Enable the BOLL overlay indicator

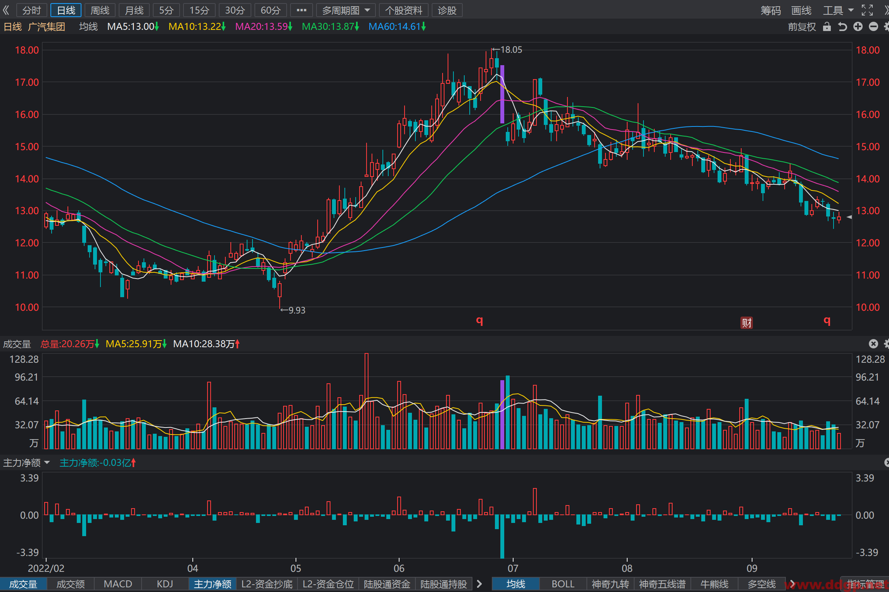pyautogui.click(x=563, y=584)
